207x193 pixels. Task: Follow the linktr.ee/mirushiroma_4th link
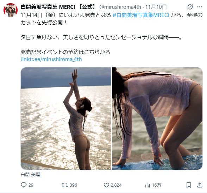51,59
